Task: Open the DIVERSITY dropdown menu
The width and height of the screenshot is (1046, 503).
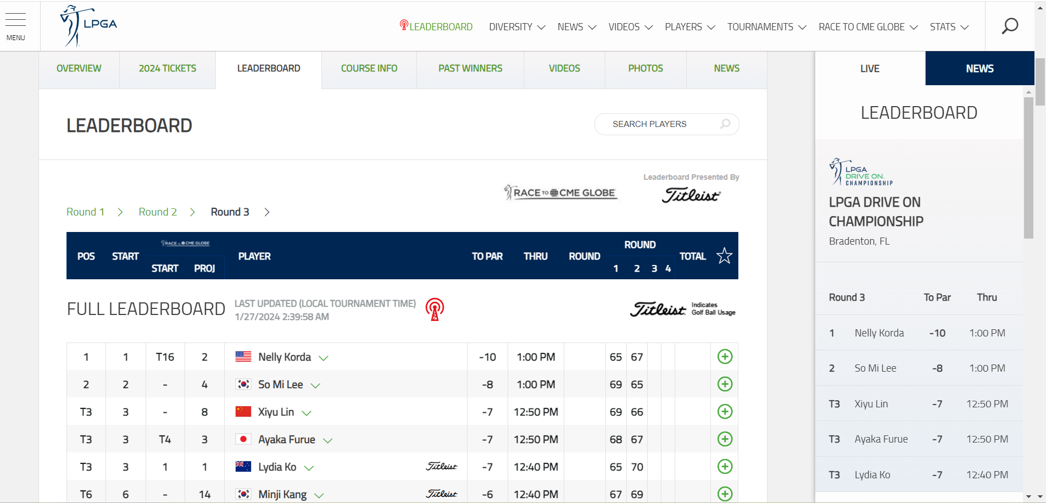Action: pyautogui.click(x=517, y=27)
